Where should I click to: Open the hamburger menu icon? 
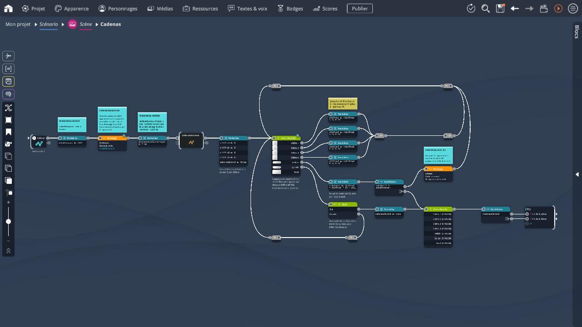573,8
